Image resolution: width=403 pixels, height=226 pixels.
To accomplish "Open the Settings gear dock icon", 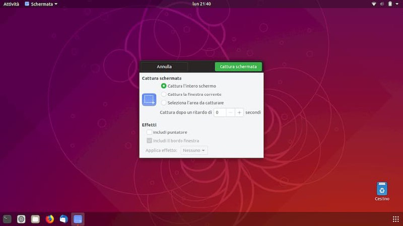I will (x=21, y=219).
